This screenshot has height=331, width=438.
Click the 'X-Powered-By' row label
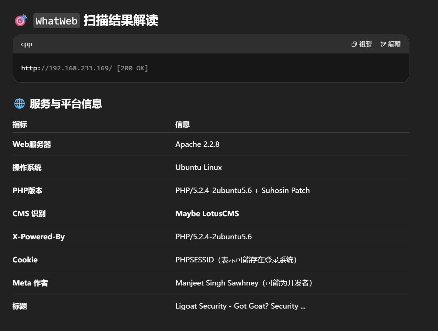39,237
